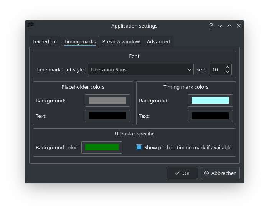
Task: Change the Timing mark background cyan color
Action: click(210, 101)
